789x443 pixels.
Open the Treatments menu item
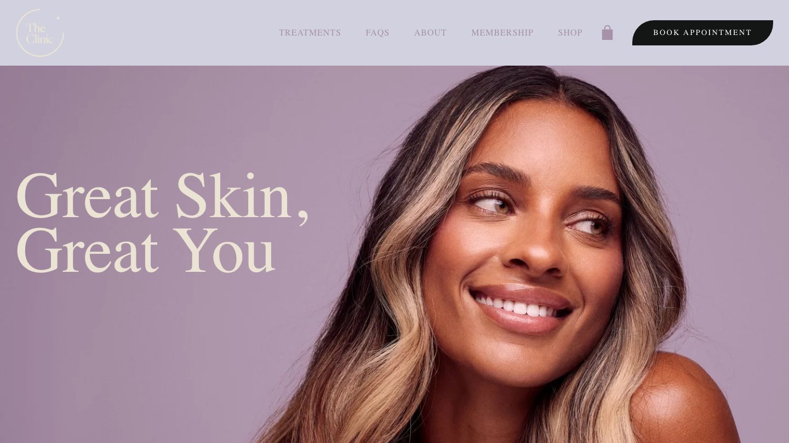click(x=310, y=33)
